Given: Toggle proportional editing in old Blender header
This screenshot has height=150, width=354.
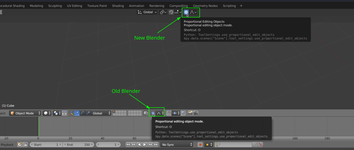Looking at the screenshot, I should (153, 113).
